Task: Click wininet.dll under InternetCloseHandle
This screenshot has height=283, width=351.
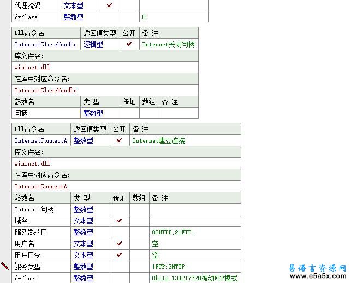Action: click(32, 67)
